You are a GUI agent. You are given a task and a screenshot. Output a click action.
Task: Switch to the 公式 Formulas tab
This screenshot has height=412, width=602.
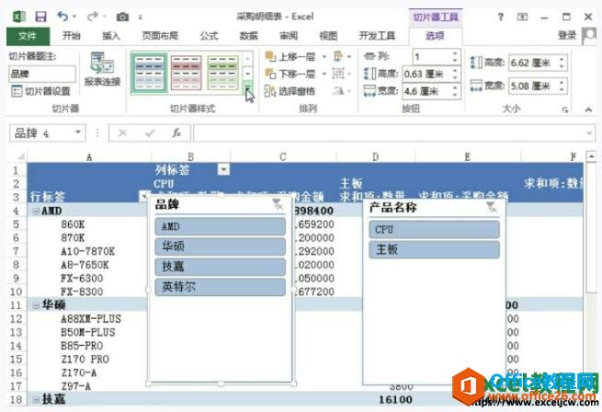(x=209, y=36)
